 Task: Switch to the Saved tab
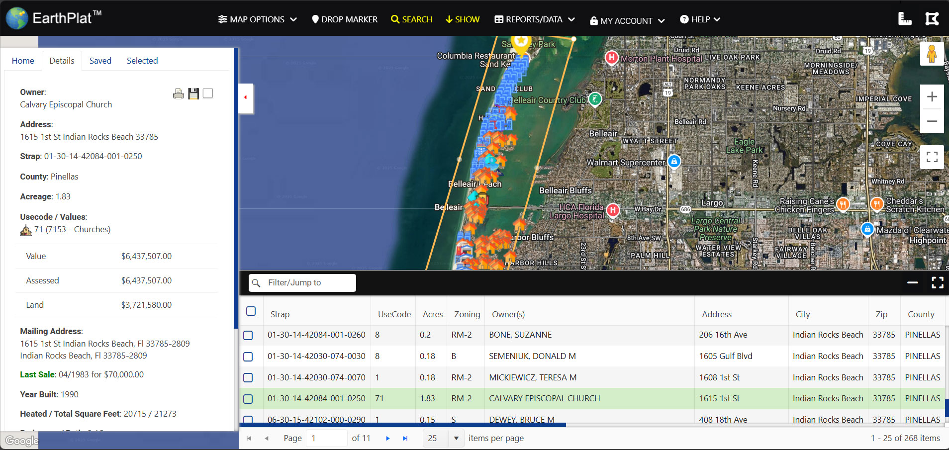click(100, 61)
